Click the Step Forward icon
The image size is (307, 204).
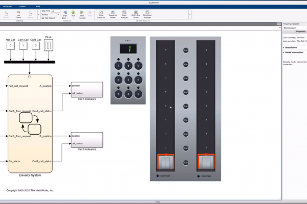tap(82, 13)
